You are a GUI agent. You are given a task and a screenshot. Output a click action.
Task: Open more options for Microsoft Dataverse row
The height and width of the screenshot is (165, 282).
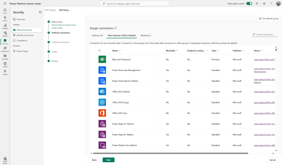click(x=158, y=59)
